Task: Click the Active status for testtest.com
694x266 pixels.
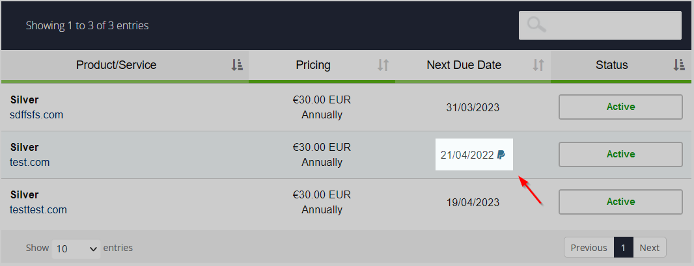Action: pos(620,202)
